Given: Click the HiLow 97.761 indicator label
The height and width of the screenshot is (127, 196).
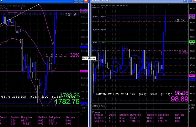Looking at the screenshot, I should pyautogui.click(x=98, y=7).
